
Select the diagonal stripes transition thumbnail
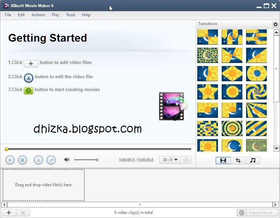tap(256, 128)
